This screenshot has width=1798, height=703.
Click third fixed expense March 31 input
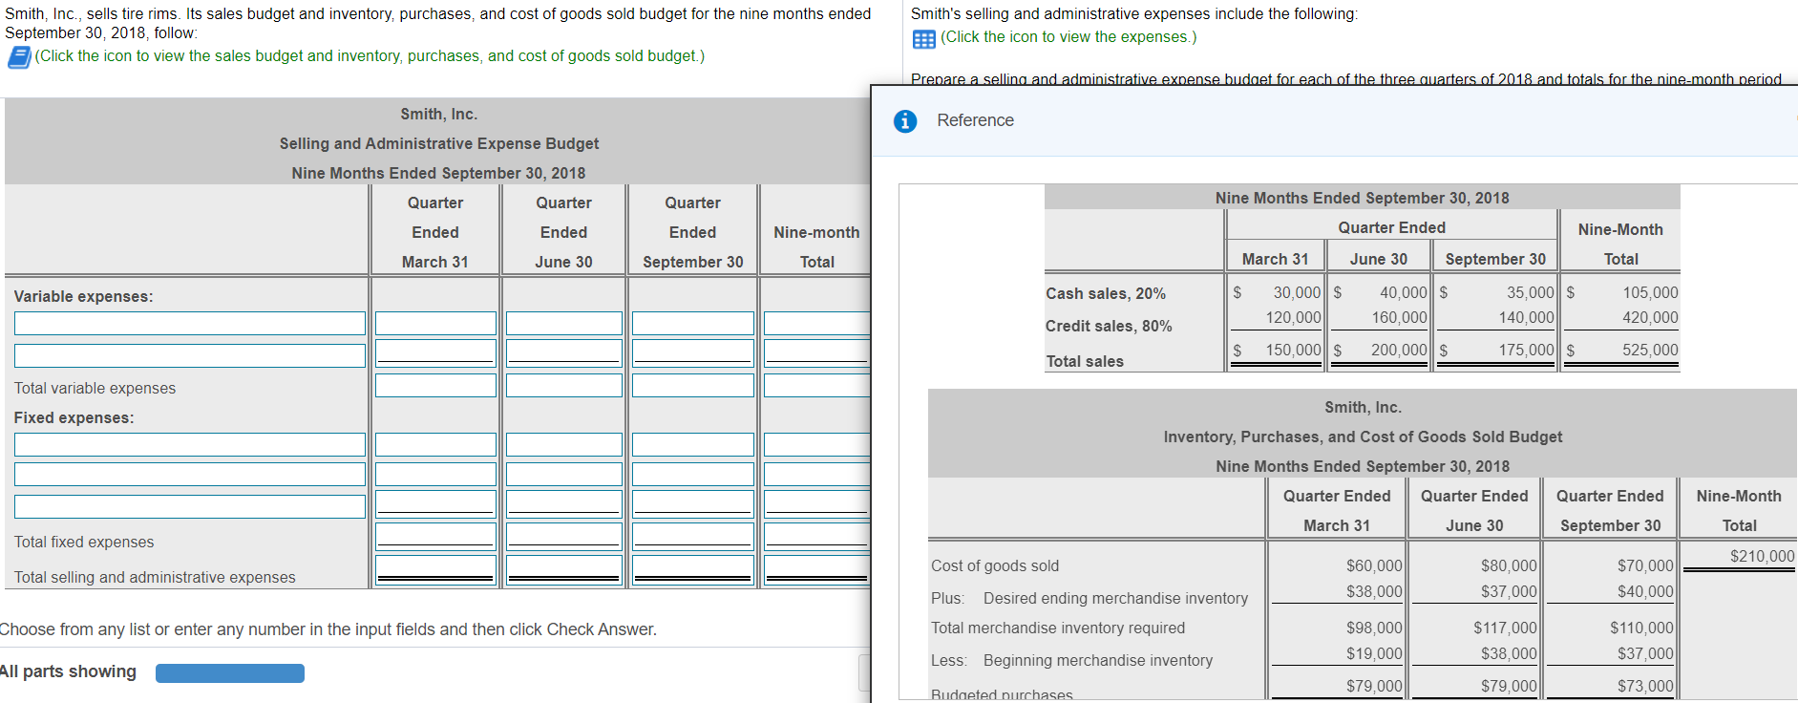(435, 503)
